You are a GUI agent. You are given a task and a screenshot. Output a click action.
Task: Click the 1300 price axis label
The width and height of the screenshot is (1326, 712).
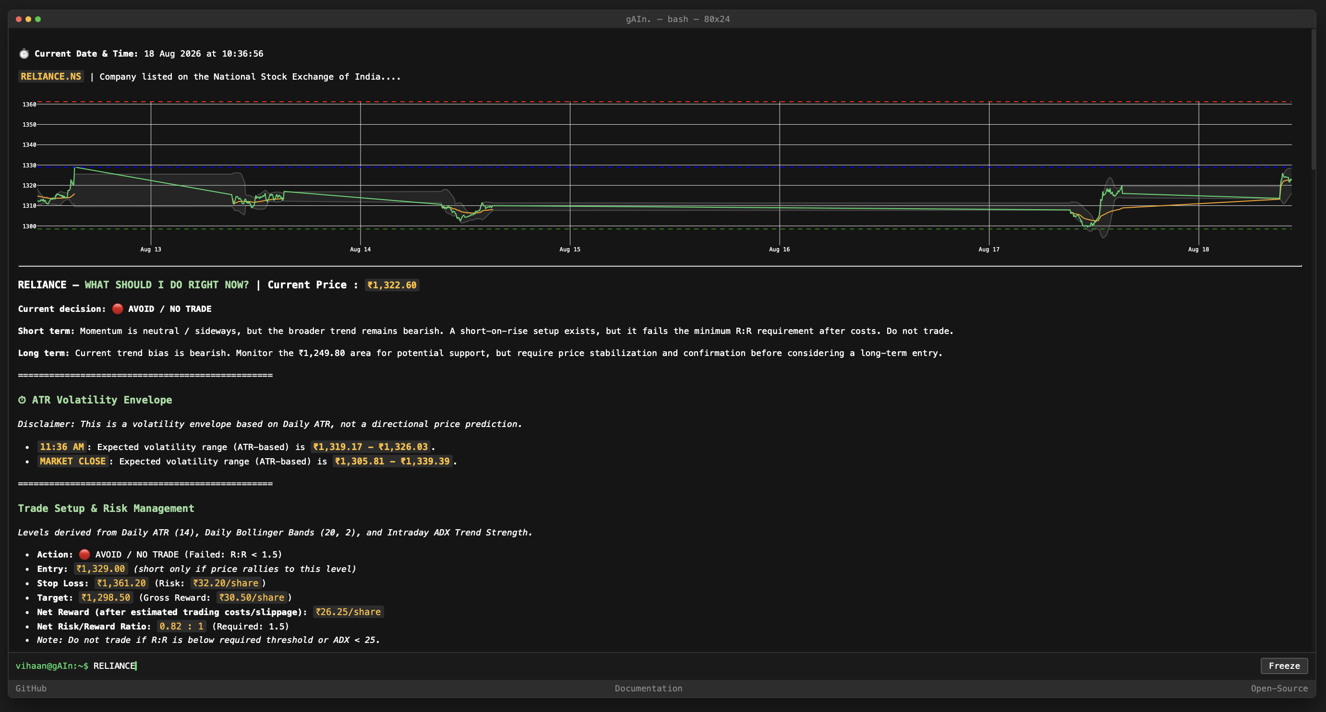coord(29,226)
